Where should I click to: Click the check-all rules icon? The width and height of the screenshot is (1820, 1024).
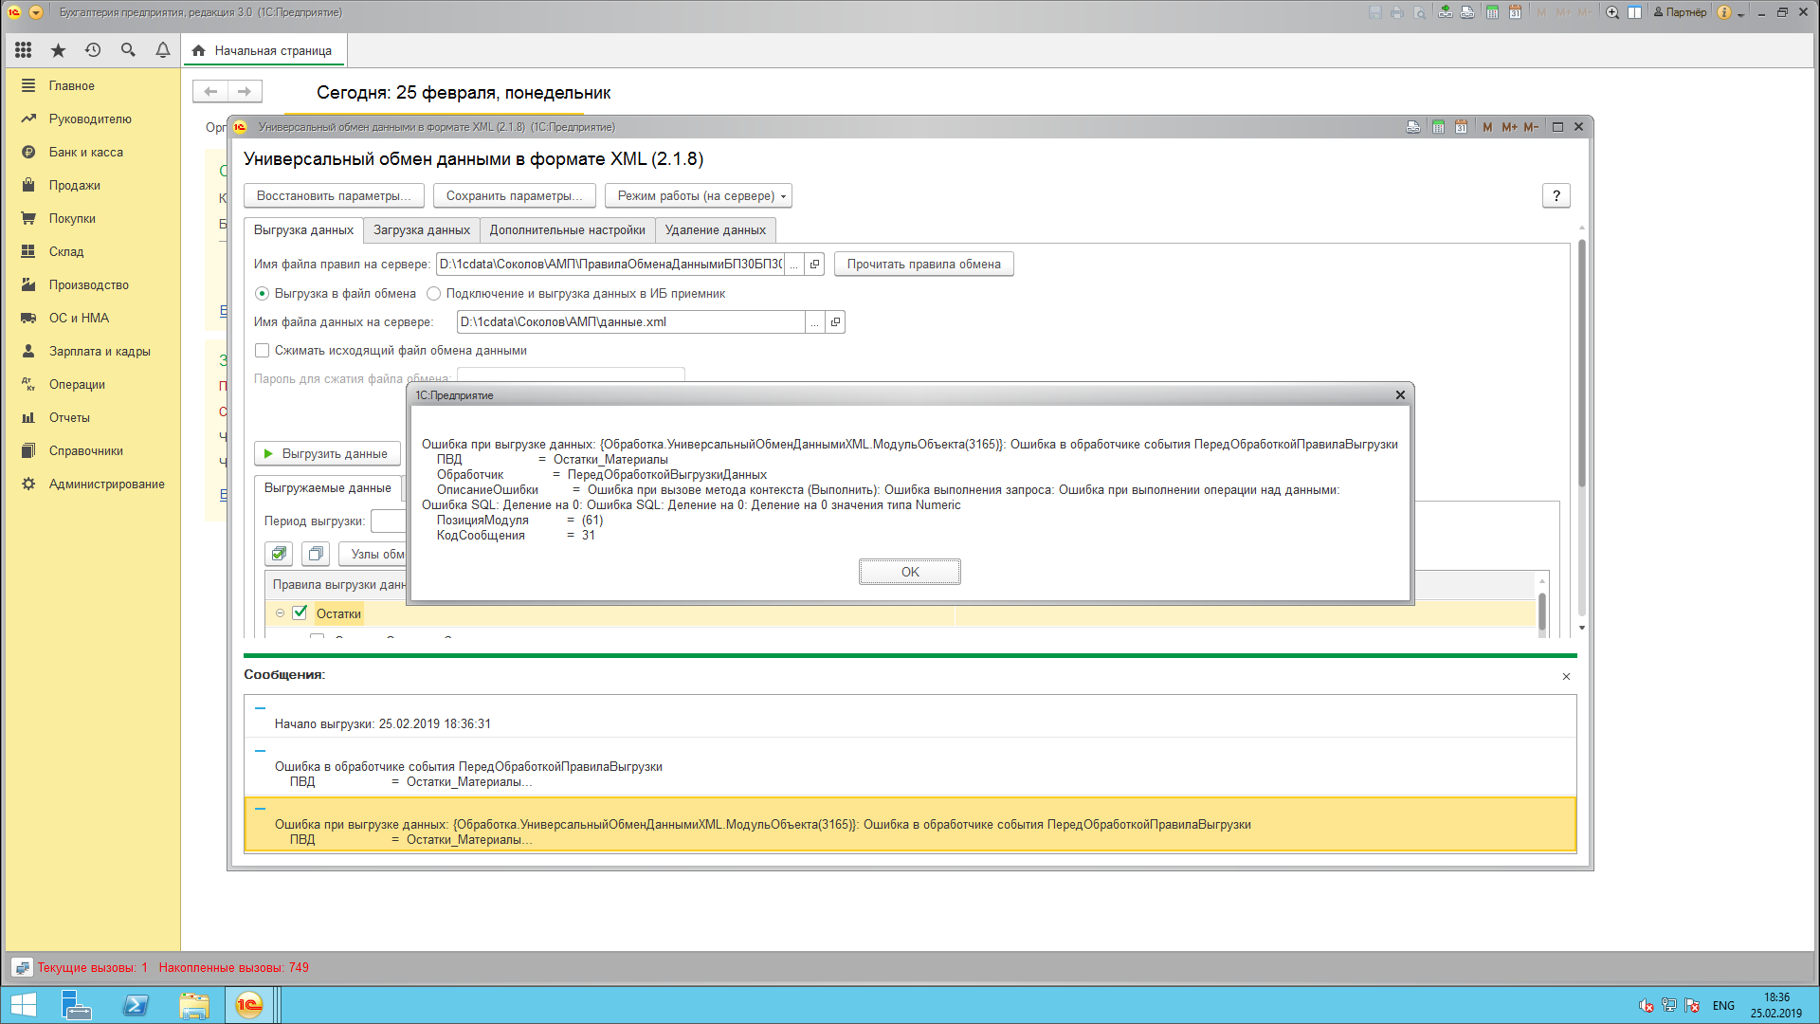[279, 554]
